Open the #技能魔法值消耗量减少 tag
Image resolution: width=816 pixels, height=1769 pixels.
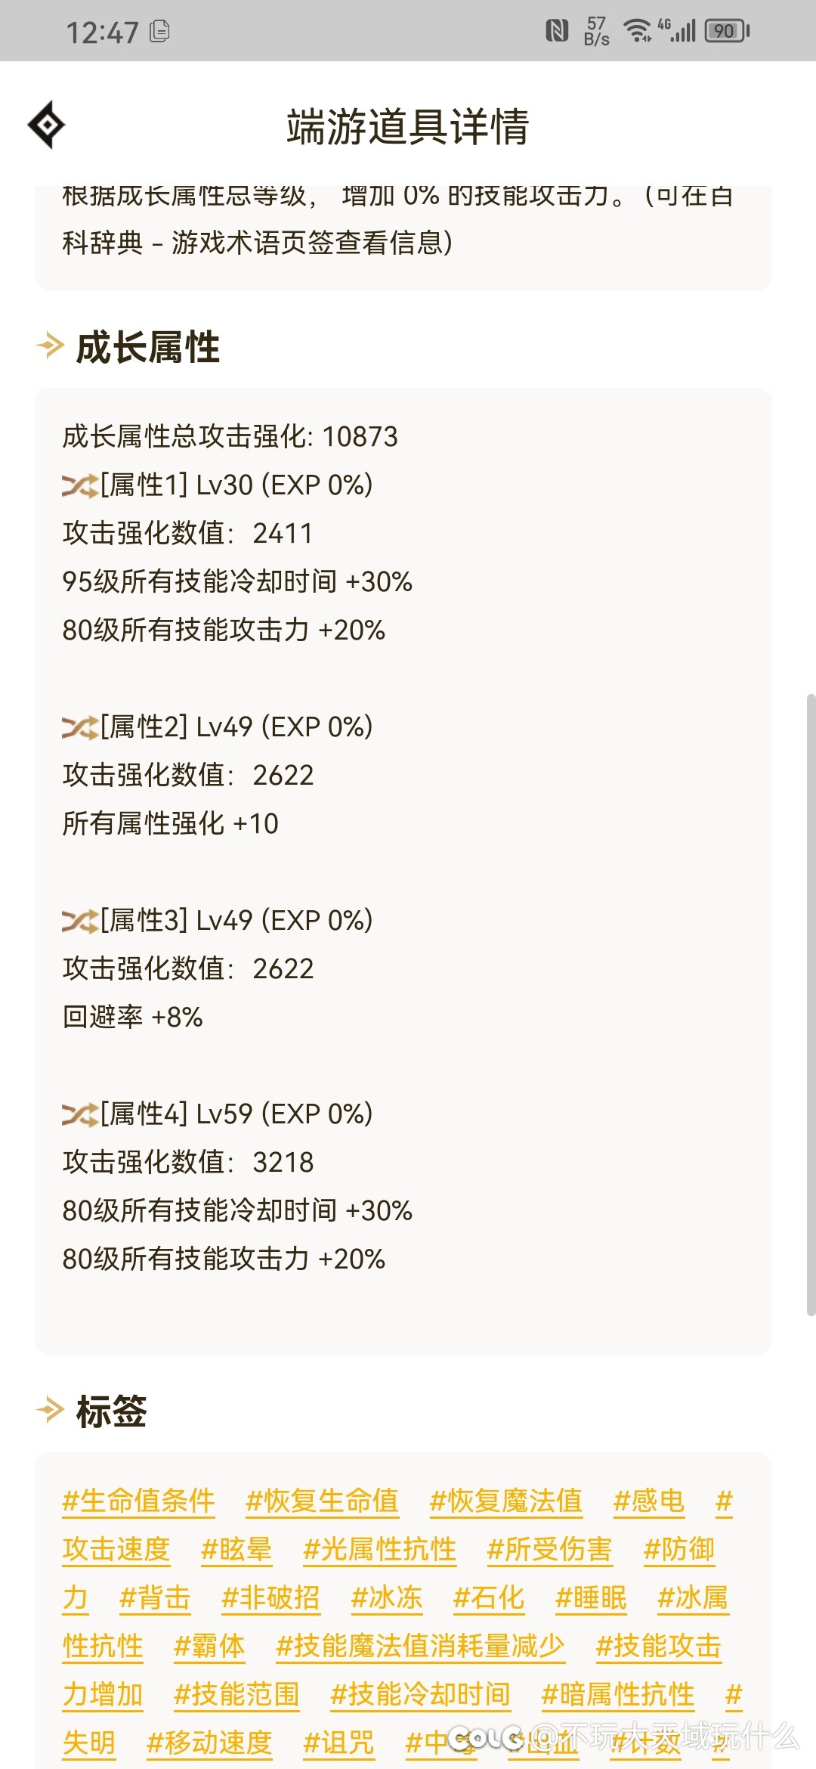(420, 1646)
